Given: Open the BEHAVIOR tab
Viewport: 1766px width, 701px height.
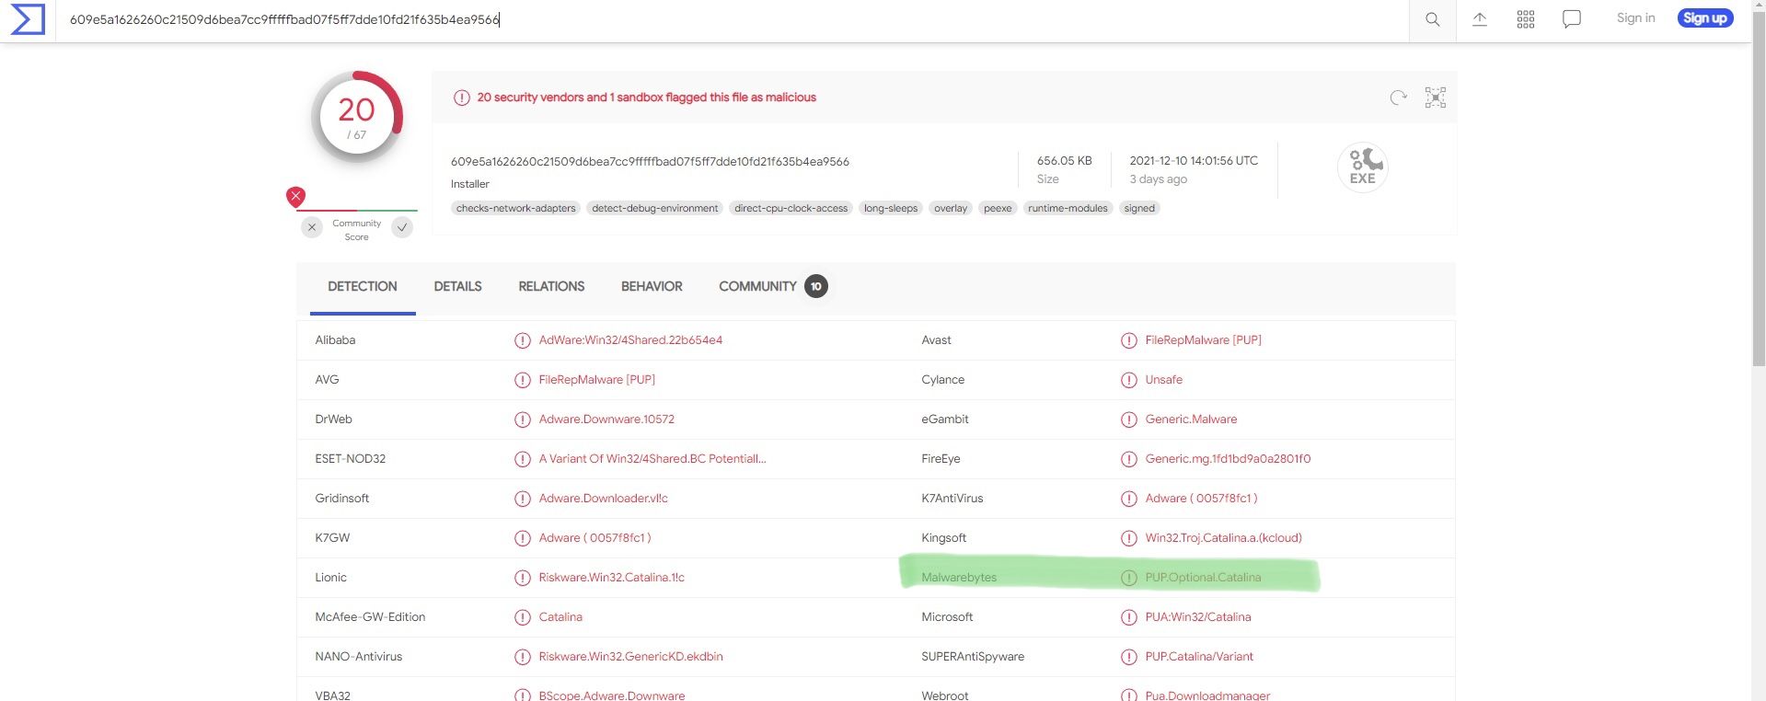Looking at the screenshot, I should 652,286.
